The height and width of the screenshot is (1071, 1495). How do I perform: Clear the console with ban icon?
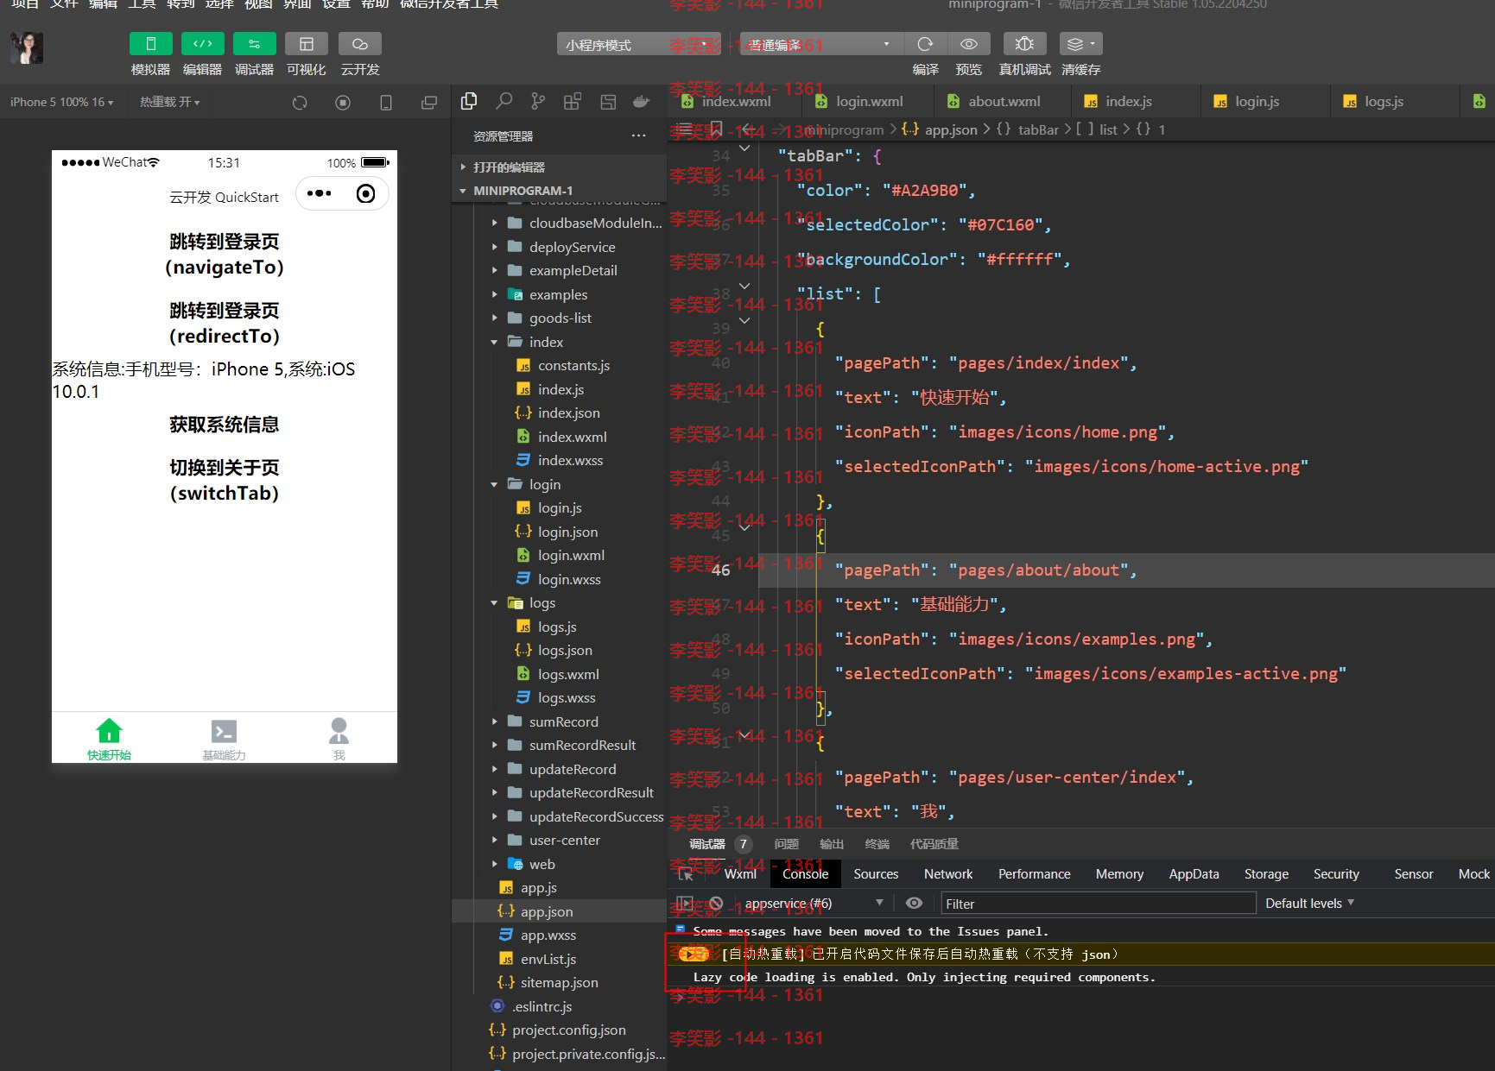(715, 903)
